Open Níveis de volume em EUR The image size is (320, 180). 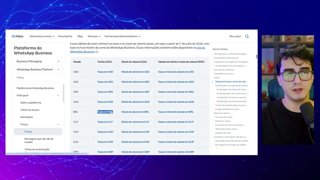click(135, 142)
